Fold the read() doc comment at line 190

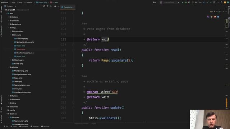pos(73,24)
